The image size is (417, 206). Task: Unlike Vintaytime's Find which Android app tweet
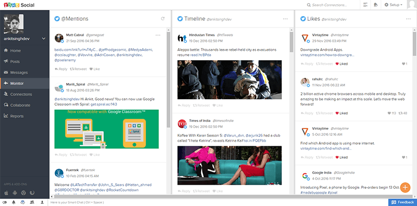[x=341, y=157]
